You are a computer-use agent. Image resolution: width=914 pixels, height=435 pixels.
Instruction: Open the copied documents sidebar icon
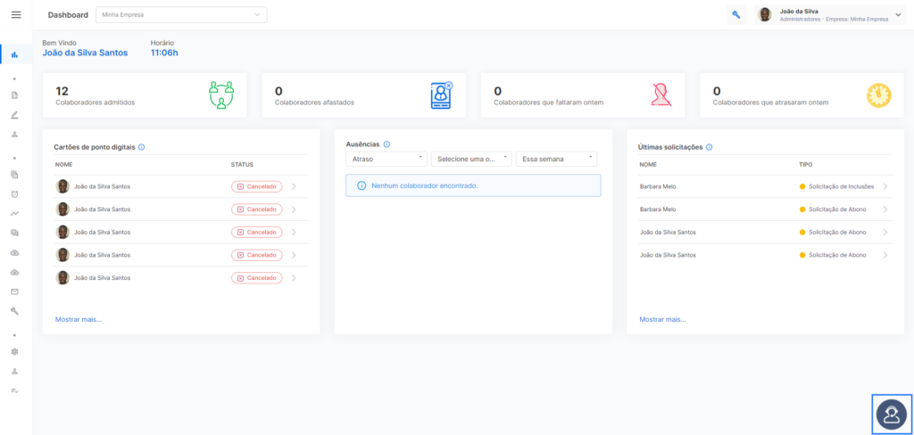click(15, 174)
